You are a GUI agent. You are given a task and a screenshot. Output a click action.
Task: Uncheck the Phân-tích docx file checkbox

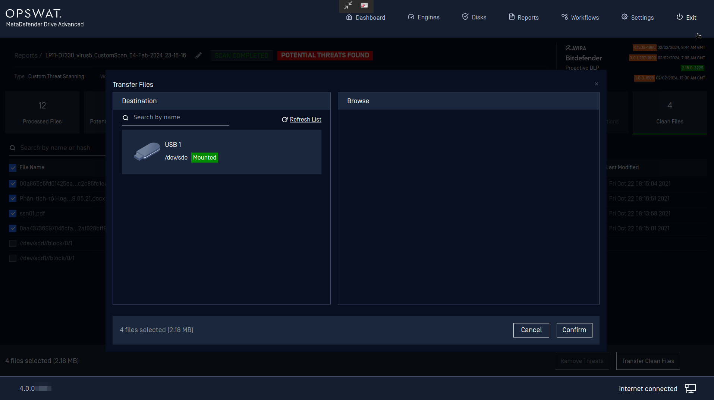(x=13, y=199)
